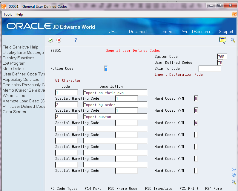Click the Code field containing 3

coord(67,117)
